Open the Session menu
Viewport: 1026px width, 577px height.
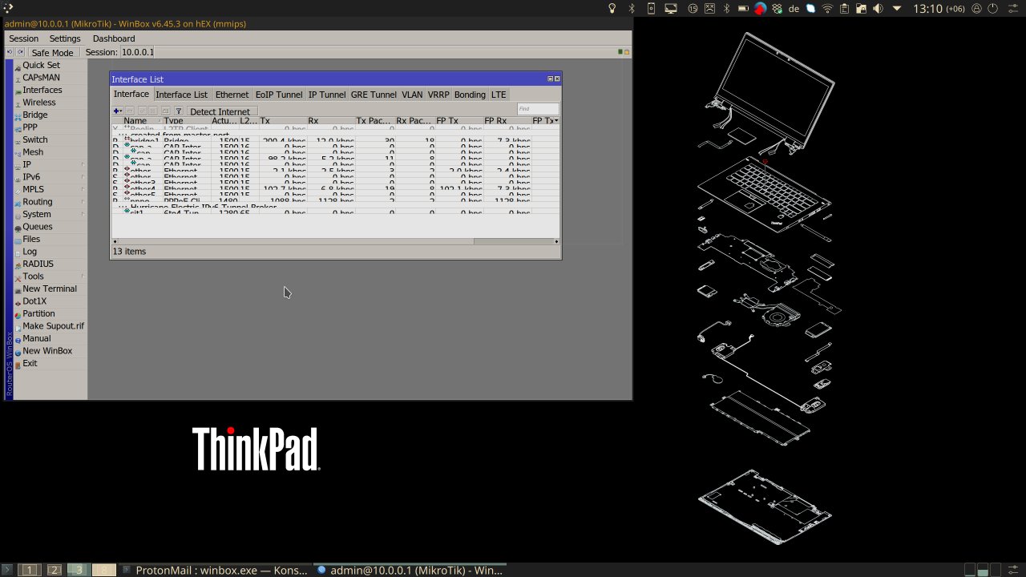pos(23,38)
